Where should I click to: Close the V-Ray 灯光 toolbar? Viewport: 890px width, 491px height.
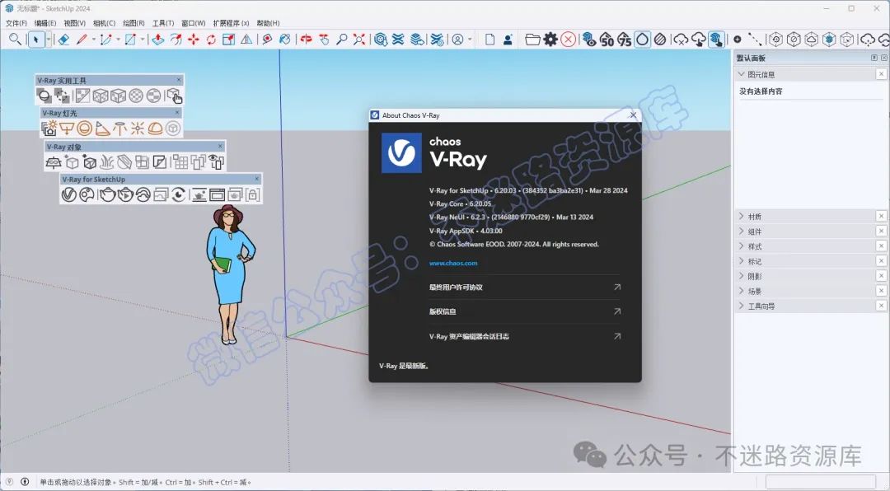[x=177, y=113]
